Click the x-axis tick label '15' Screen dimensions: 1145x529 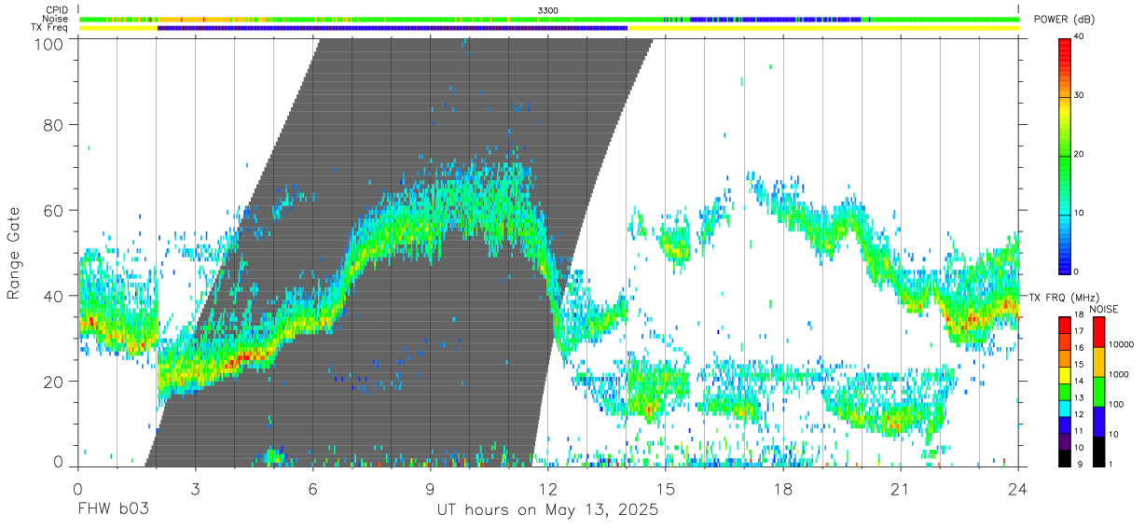[x=666, y=487]
